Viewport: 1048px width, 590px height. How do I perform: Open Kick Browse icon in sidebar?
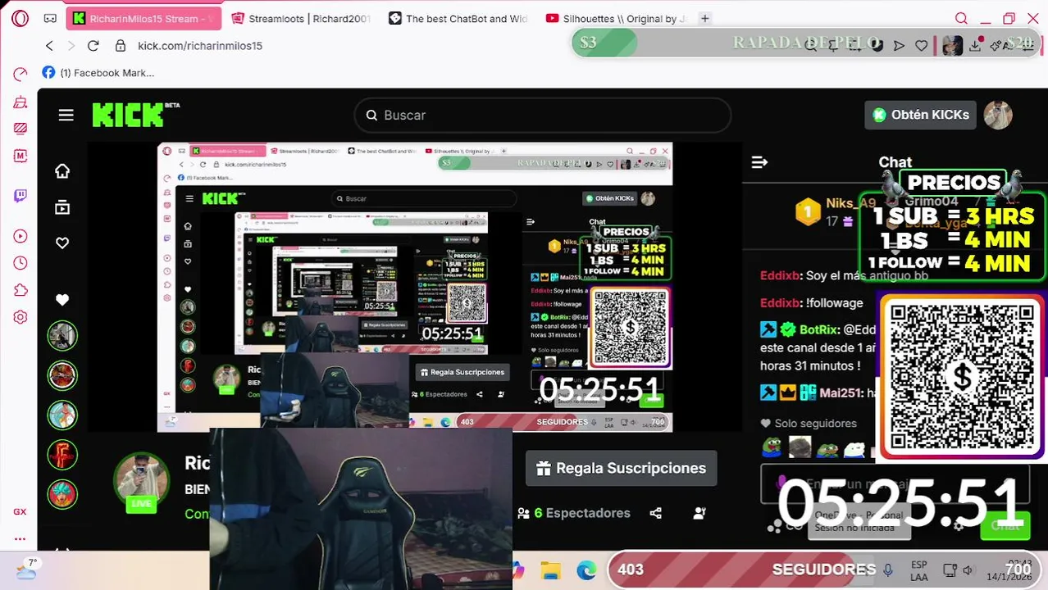(62, 207)
